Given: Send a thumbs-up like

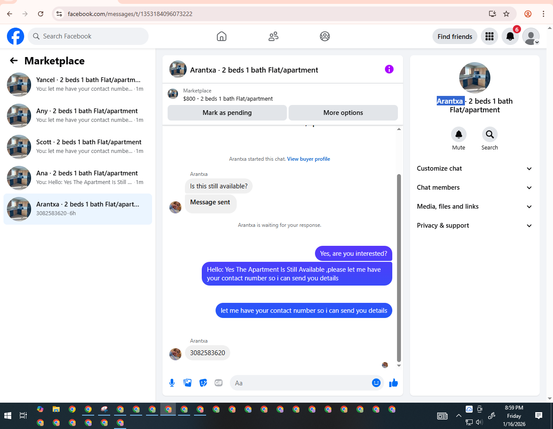Looking at the screenshot, I should [394, 383].
